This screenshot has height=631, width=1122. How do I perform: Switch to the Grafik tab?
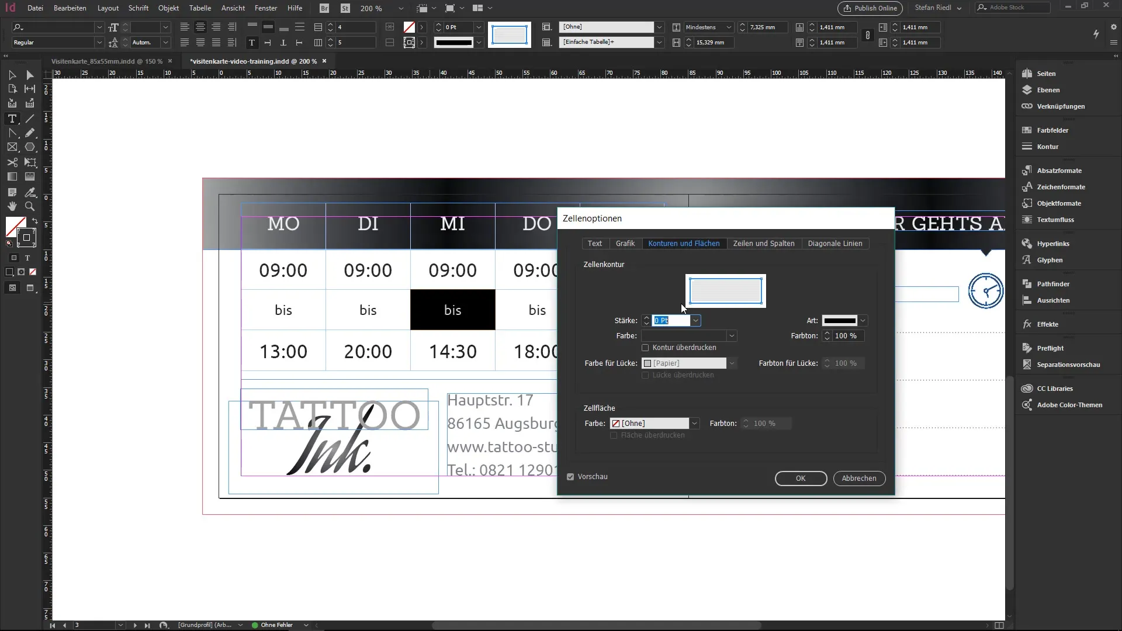[625, 244]
